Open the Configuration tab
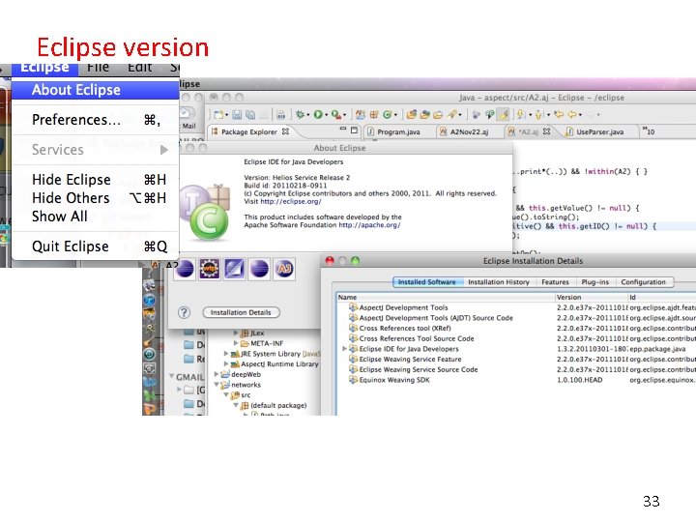 [x=643, y=282]
